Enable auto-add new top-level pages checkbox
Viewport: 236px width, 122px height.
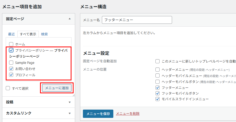(x=158, y=61)
